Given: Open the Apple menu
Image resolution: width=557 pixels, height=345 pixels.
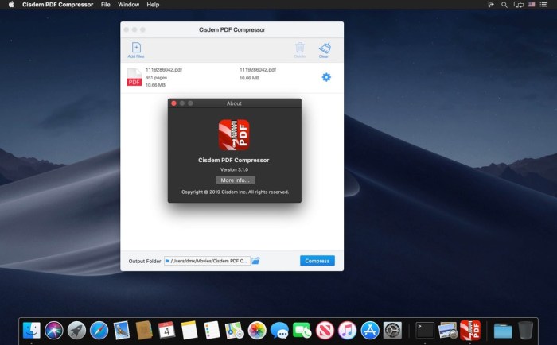Looking at the screenshot, I should (x=11, y=5).
